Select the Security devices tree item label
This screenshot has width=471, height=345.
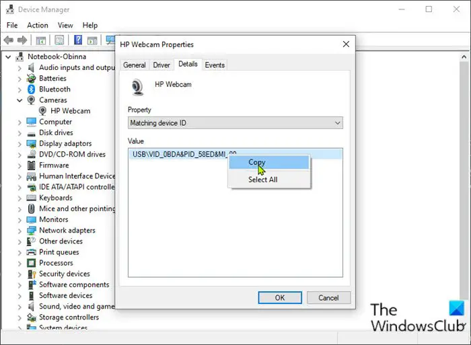pos(65,274)
